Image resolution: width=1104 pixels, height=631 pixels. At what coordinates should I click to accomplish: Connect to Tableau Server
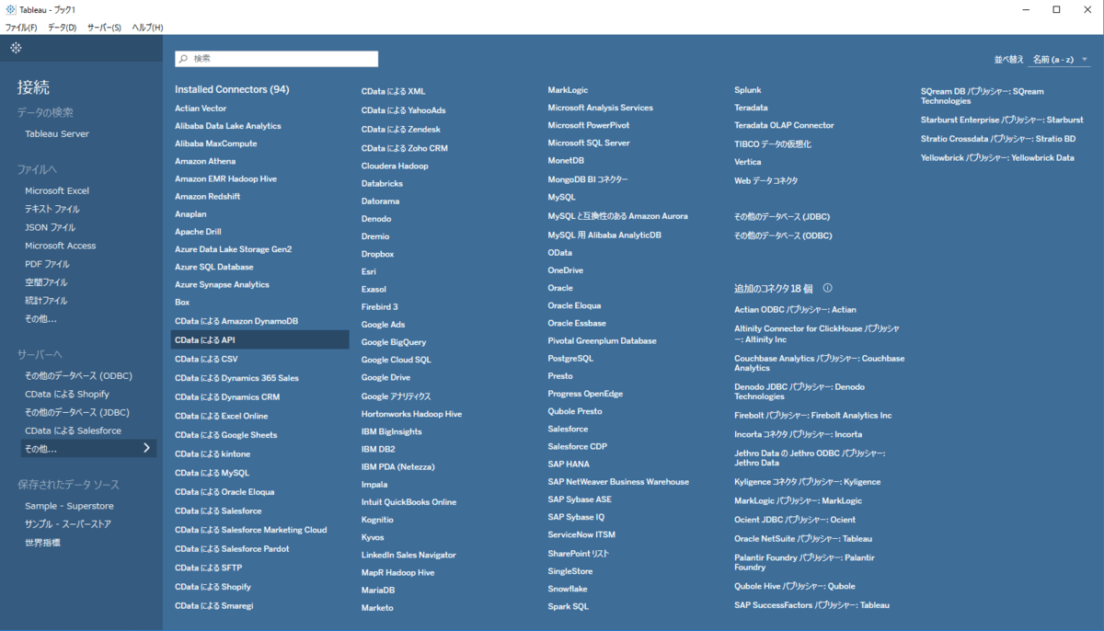pyautogui.click(x=57, y=133)
